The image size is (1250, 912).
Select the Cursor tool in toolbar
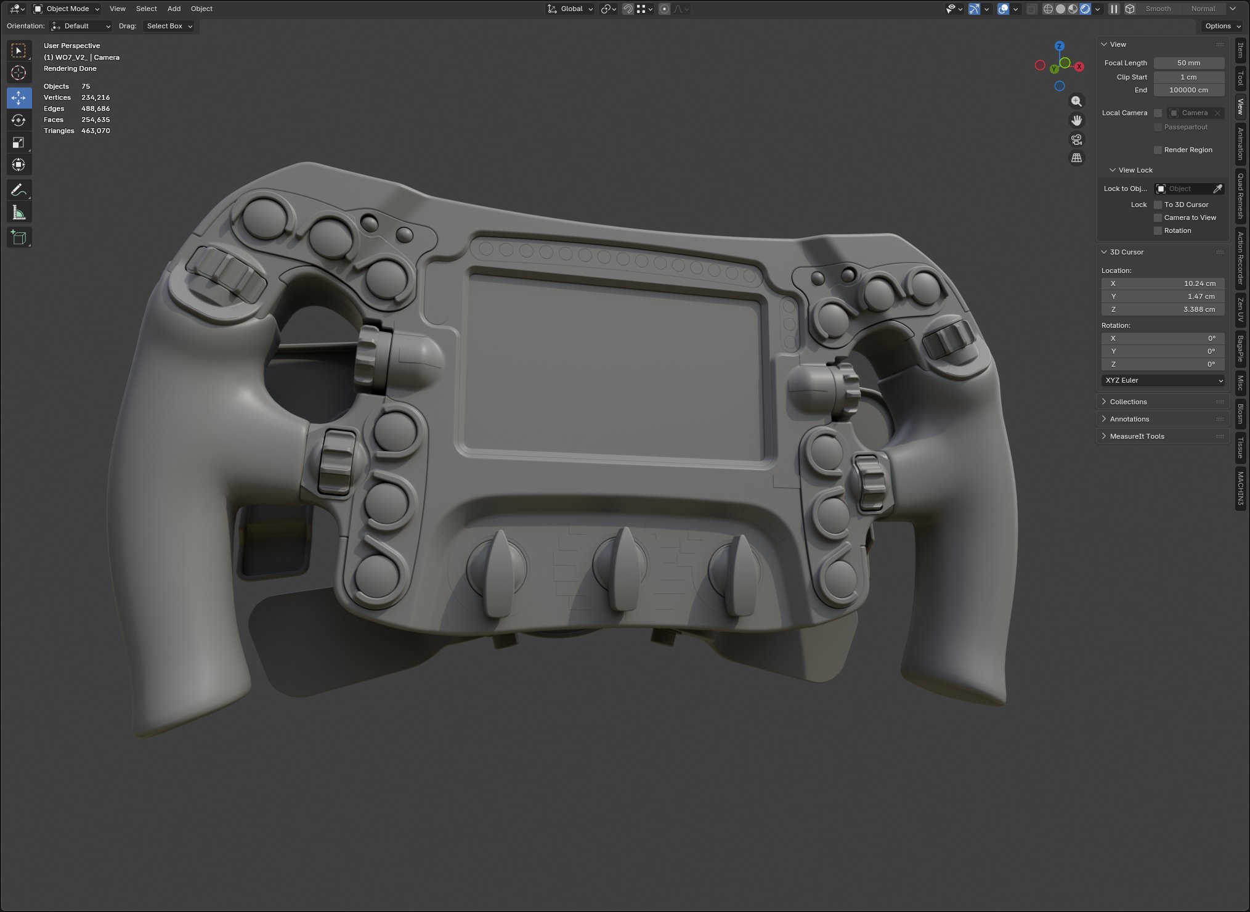pos(18,73)
